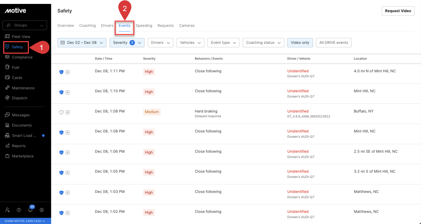Click the blue shield icon on 1:11 PM event
The width and height of the screenshot is (421, 224).
point(61,72)
